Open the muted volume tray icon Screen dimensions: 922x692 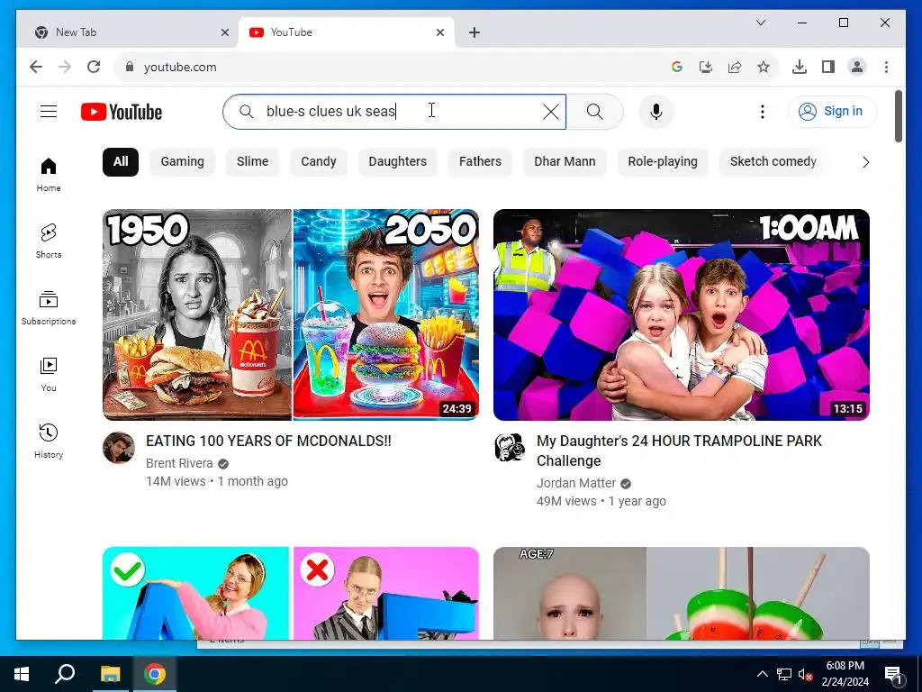point(804,674)
